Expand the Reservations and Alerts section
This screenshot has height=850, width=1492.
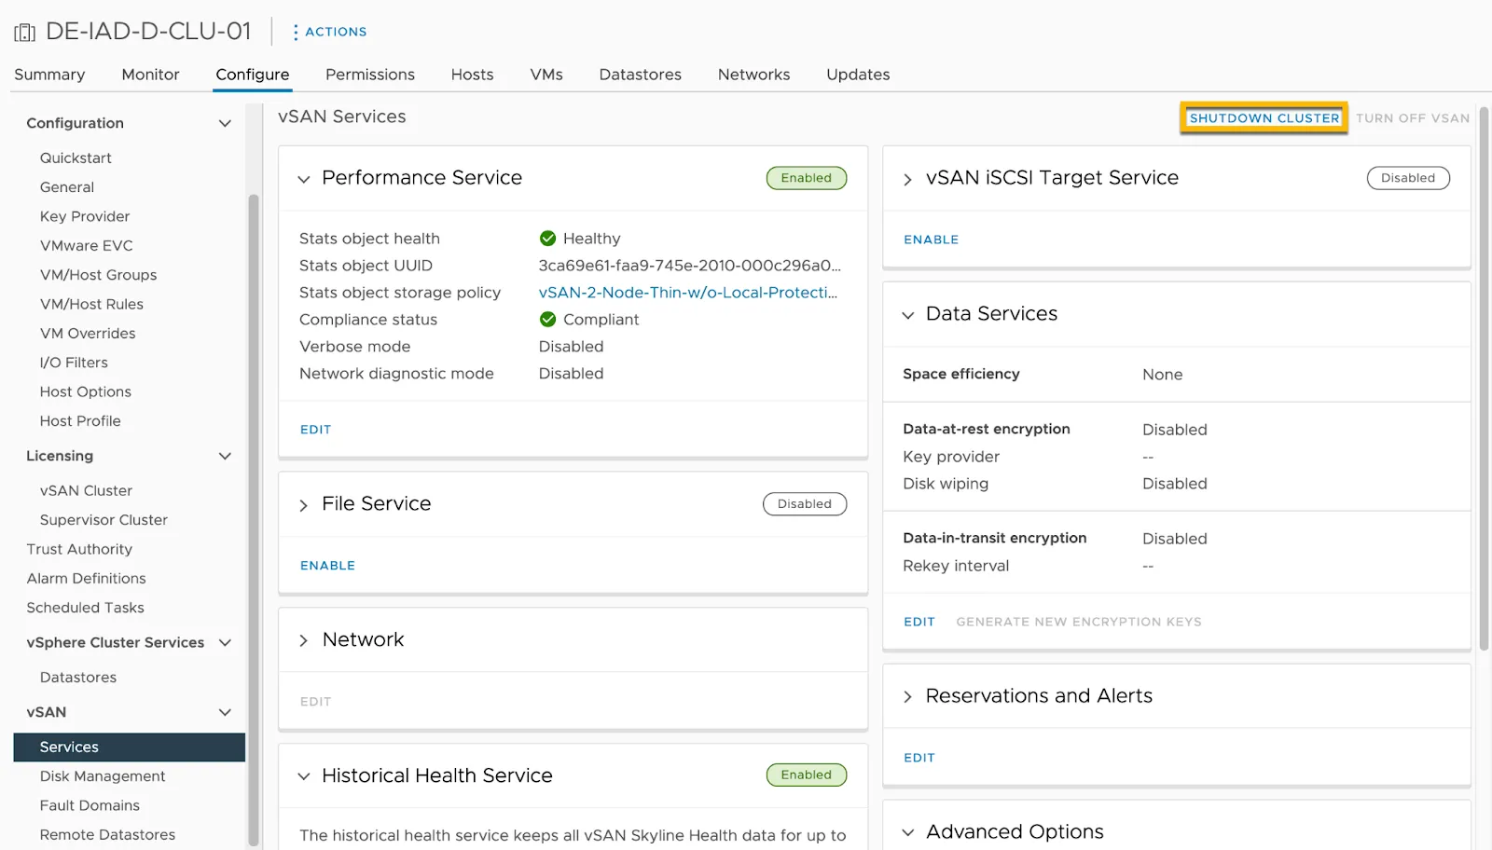tap(907, 697)
